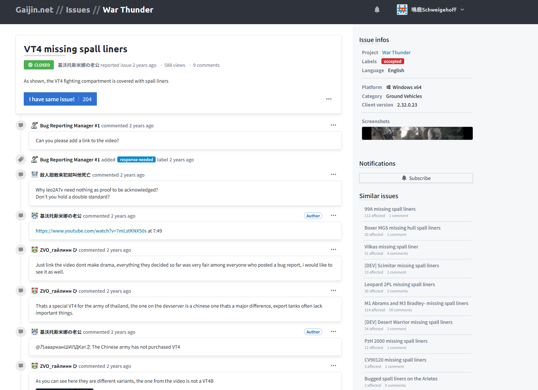538x390 pixels.
Task: Subscribe to issue notifications
Action: pyautogui.click(x=416, y=178)
